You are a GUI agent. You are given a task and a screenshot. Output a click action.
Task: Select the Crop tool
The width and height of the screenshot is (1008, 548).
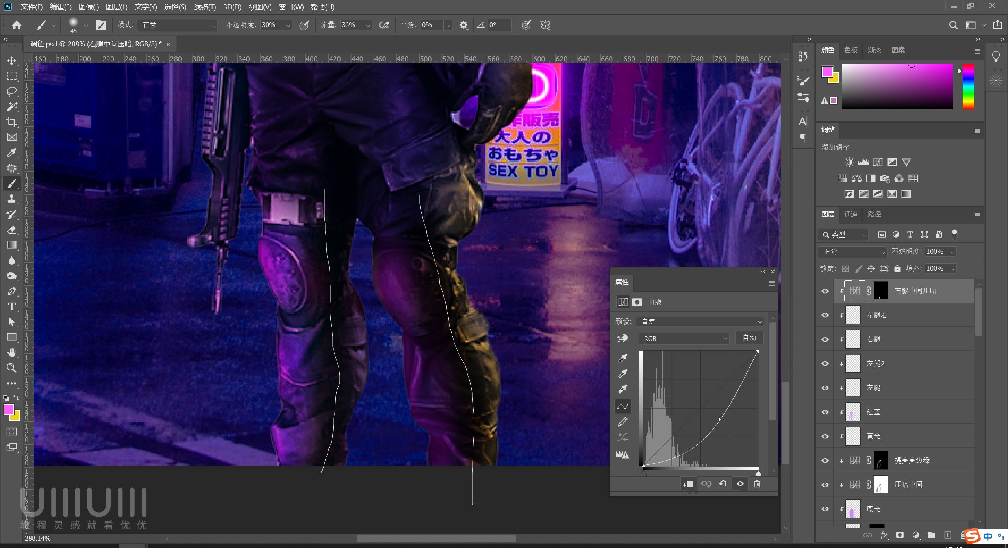point(12,122)
